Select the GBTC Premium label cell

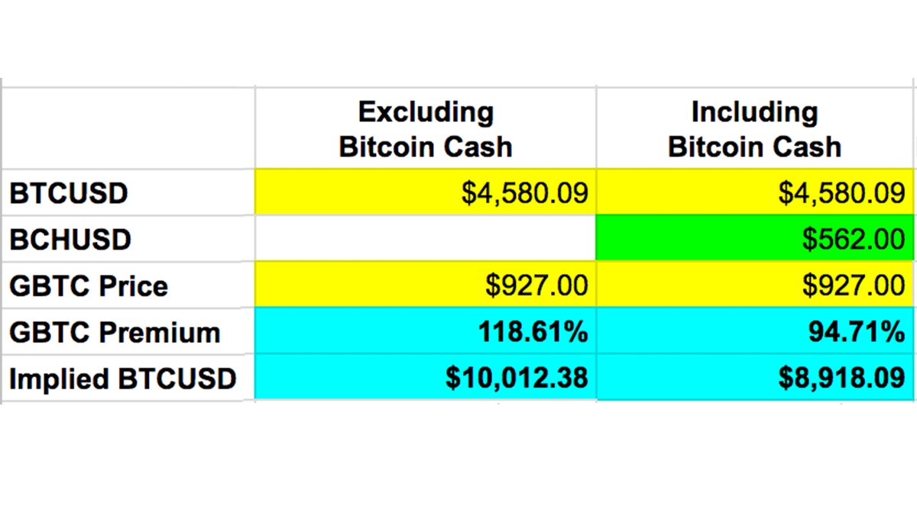click(128, 332)
